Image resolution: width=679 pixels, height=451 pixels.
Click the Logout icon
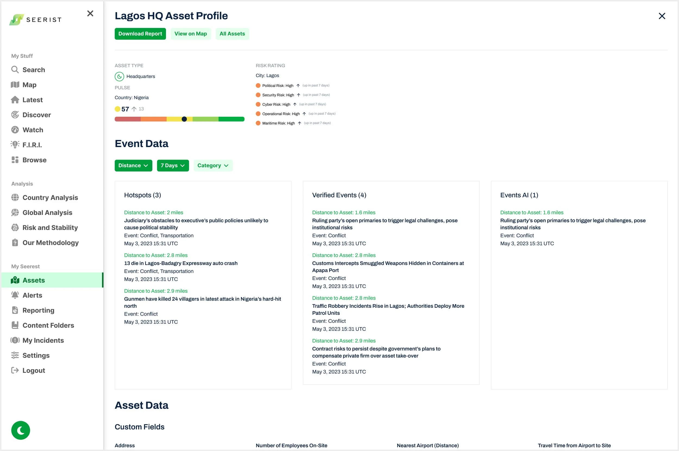point(15,370)
